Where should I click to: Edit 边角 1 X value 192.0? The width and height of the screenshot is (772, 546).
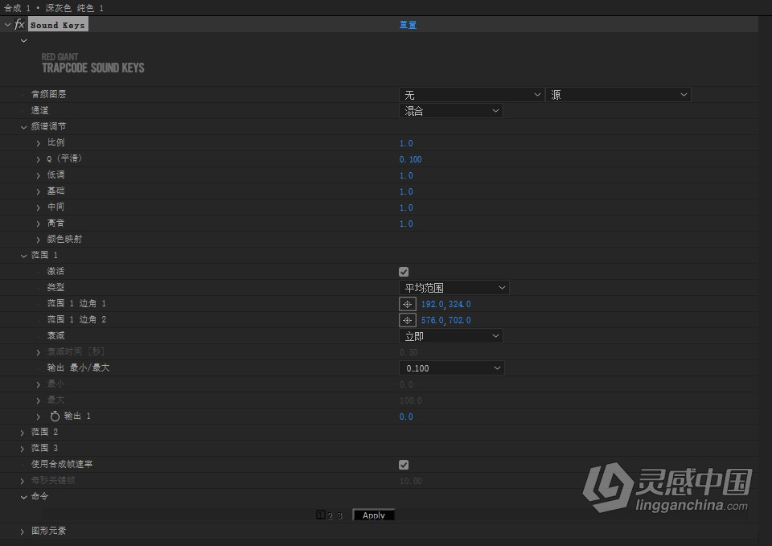[x=433, y=304]
